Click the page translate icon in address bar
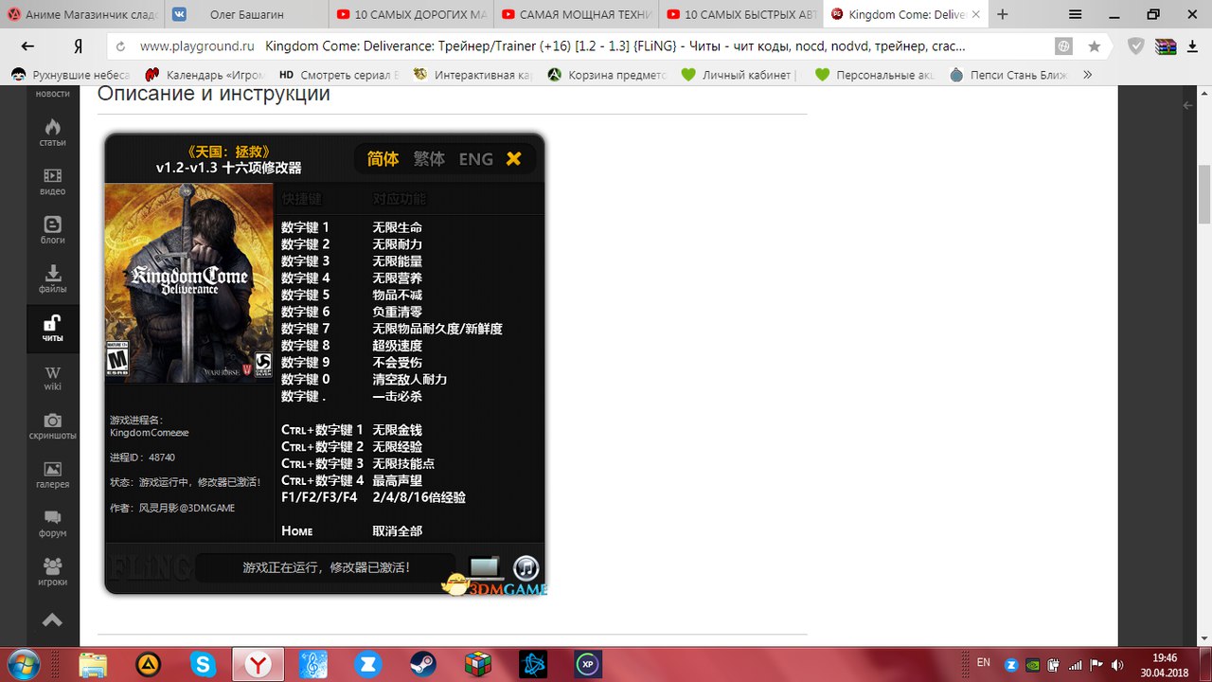1212x682 pixels. (x=1064, y=45)
